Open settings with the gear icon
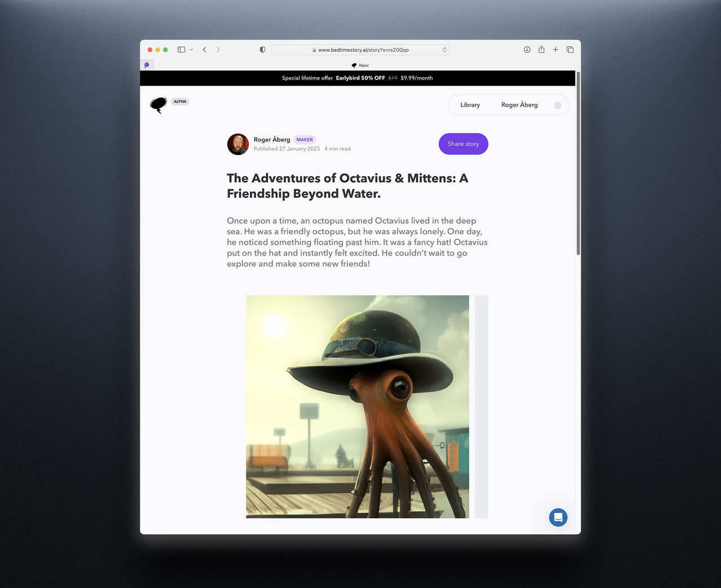 pos(558,105)
